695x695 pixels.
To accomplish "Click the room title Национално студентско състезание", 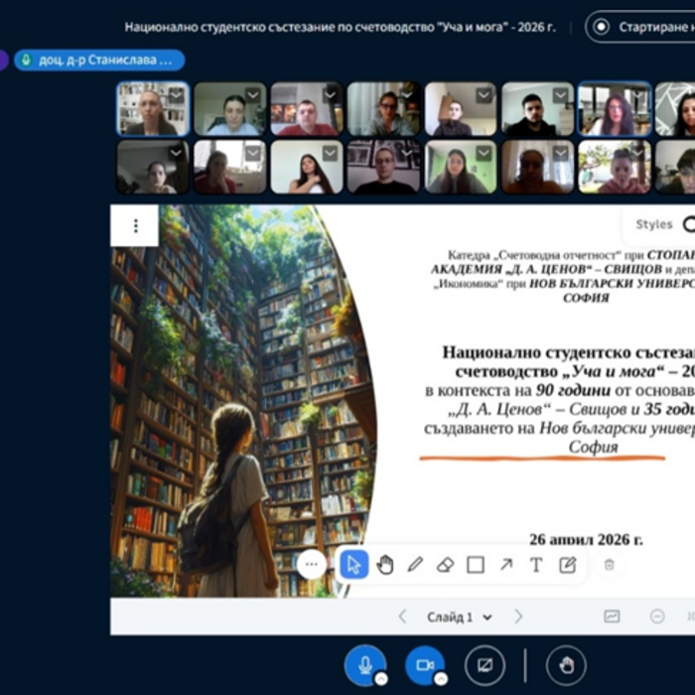I will point(340,27).
